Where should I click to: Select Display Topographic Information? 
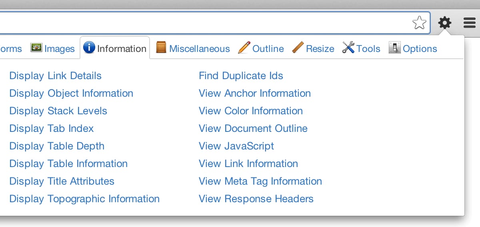(84, 199)
